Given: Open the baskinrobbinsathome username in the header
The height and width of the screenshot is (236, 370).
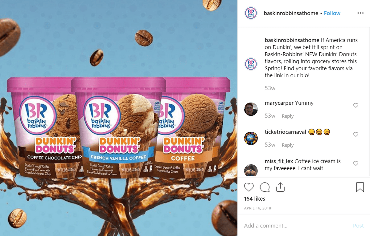Looking at the screenshot, I should 291,13.
